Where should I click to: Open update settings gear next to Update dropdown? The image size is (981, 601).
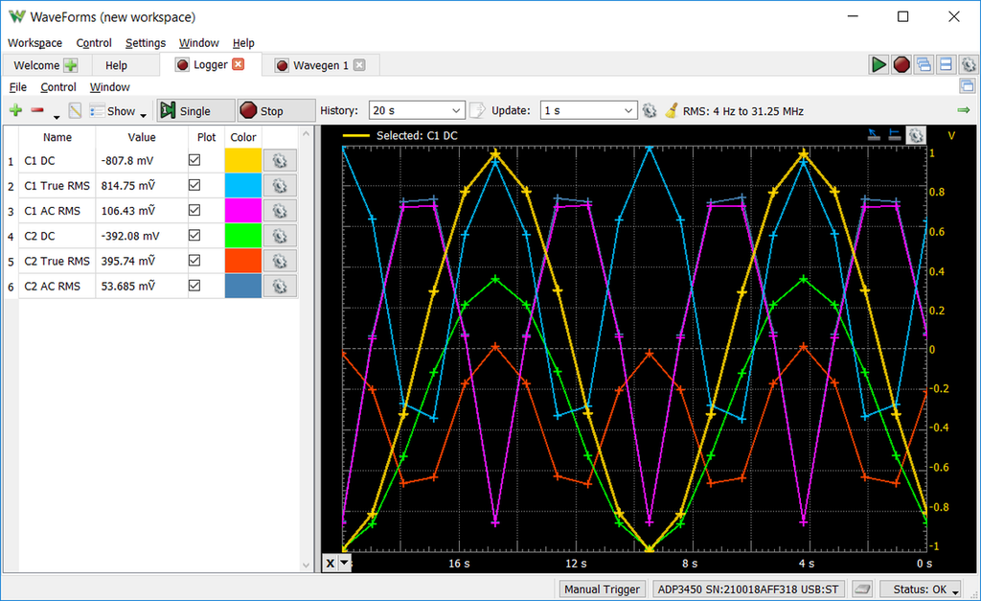coord(650,111)
